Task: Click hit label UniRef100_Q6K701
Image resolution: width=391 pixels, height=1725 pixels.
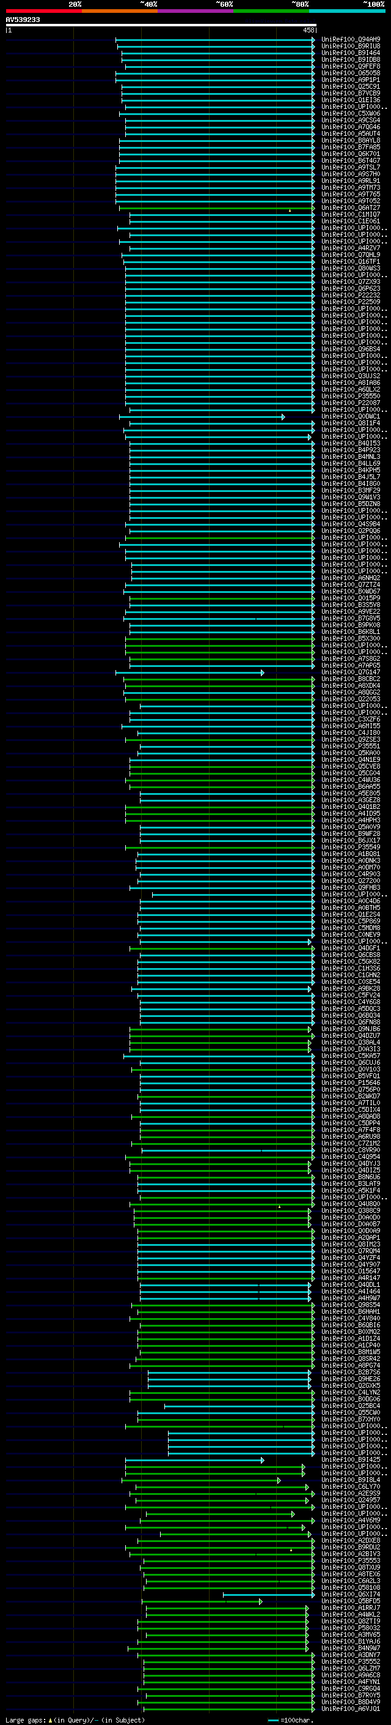Action: [x=351, y=154]
